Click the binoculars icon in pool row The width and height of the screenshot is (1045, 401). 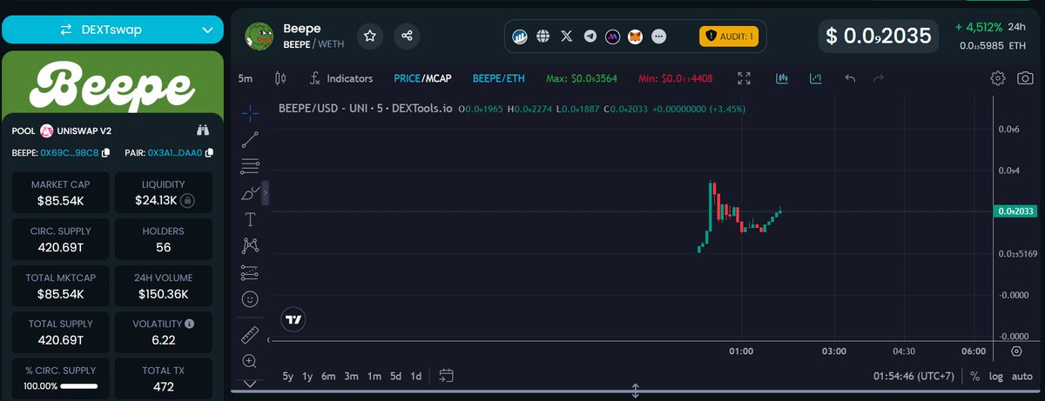[204, 130]
